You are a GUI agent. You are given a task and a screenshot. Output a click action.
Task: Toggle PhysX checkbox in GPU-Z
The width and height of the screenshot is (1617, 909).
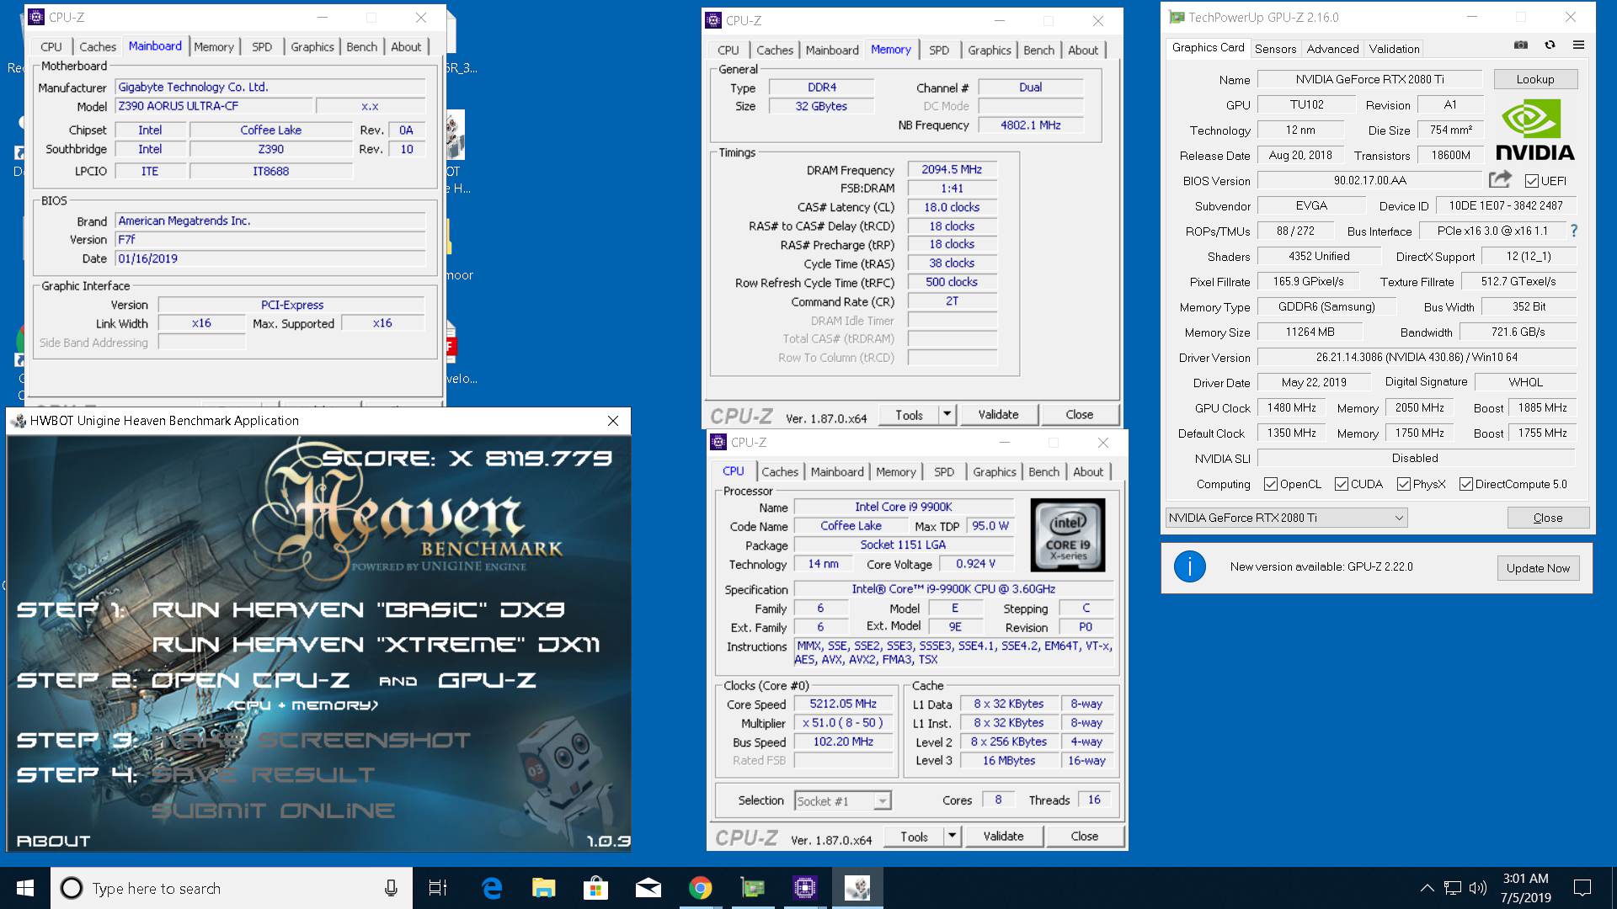(1404, 484)
